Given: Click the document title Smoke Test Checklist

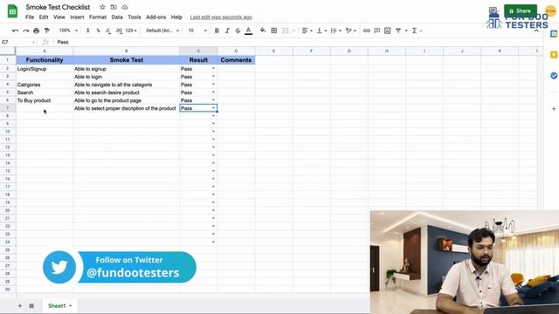Looking at the screenshot, I should tap(58, 7).
